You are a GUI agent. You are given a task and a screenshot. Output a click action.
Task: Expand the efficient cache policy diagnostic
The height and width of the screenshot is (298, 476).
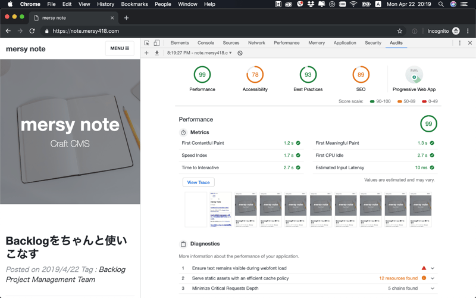(x=433, y=278)
